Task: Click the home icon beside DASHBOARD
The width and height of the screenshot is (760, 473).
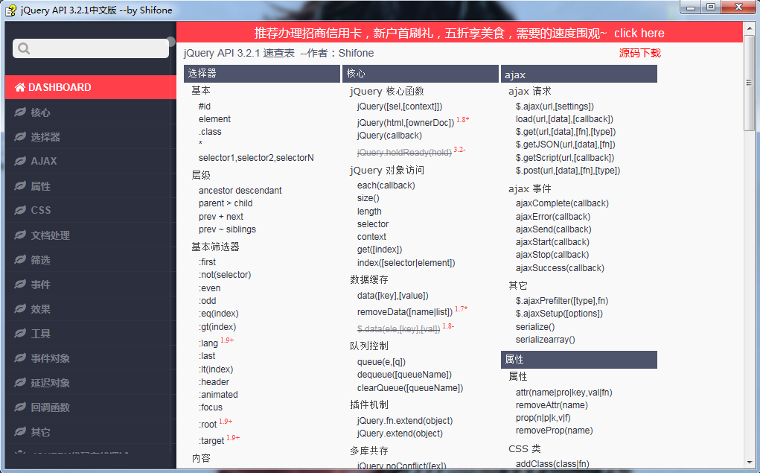Action: pos(20,87)
